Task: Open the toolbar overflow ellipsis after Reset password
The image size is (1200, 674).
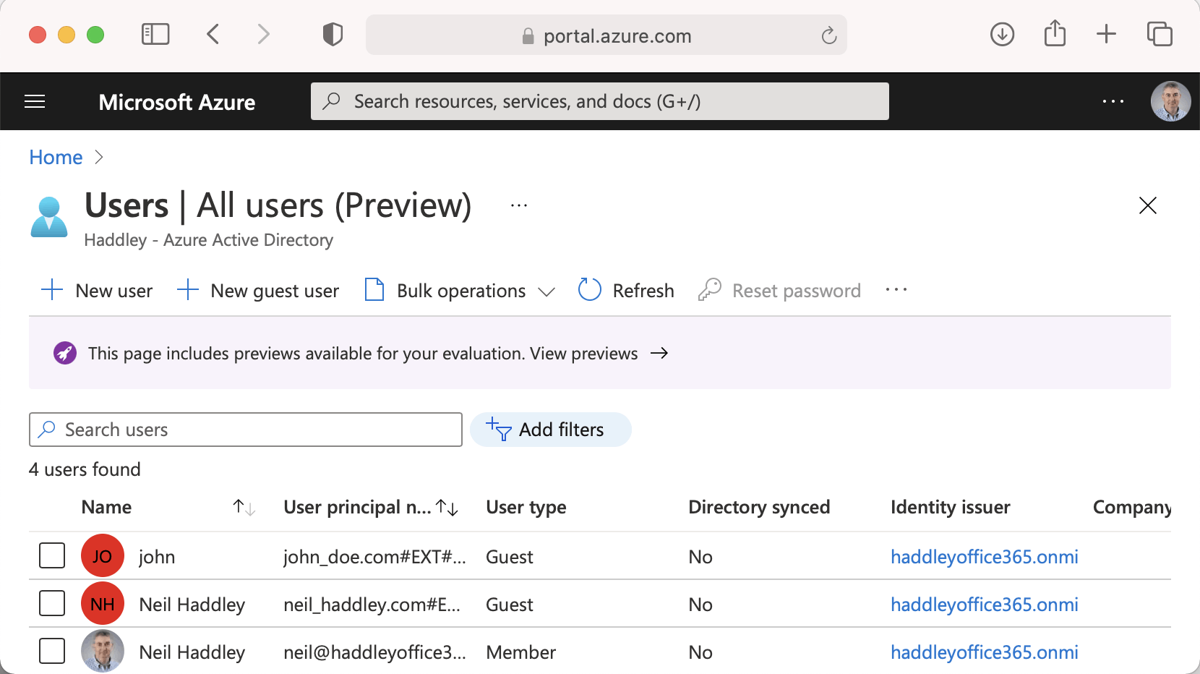Action: click(896, 290)
